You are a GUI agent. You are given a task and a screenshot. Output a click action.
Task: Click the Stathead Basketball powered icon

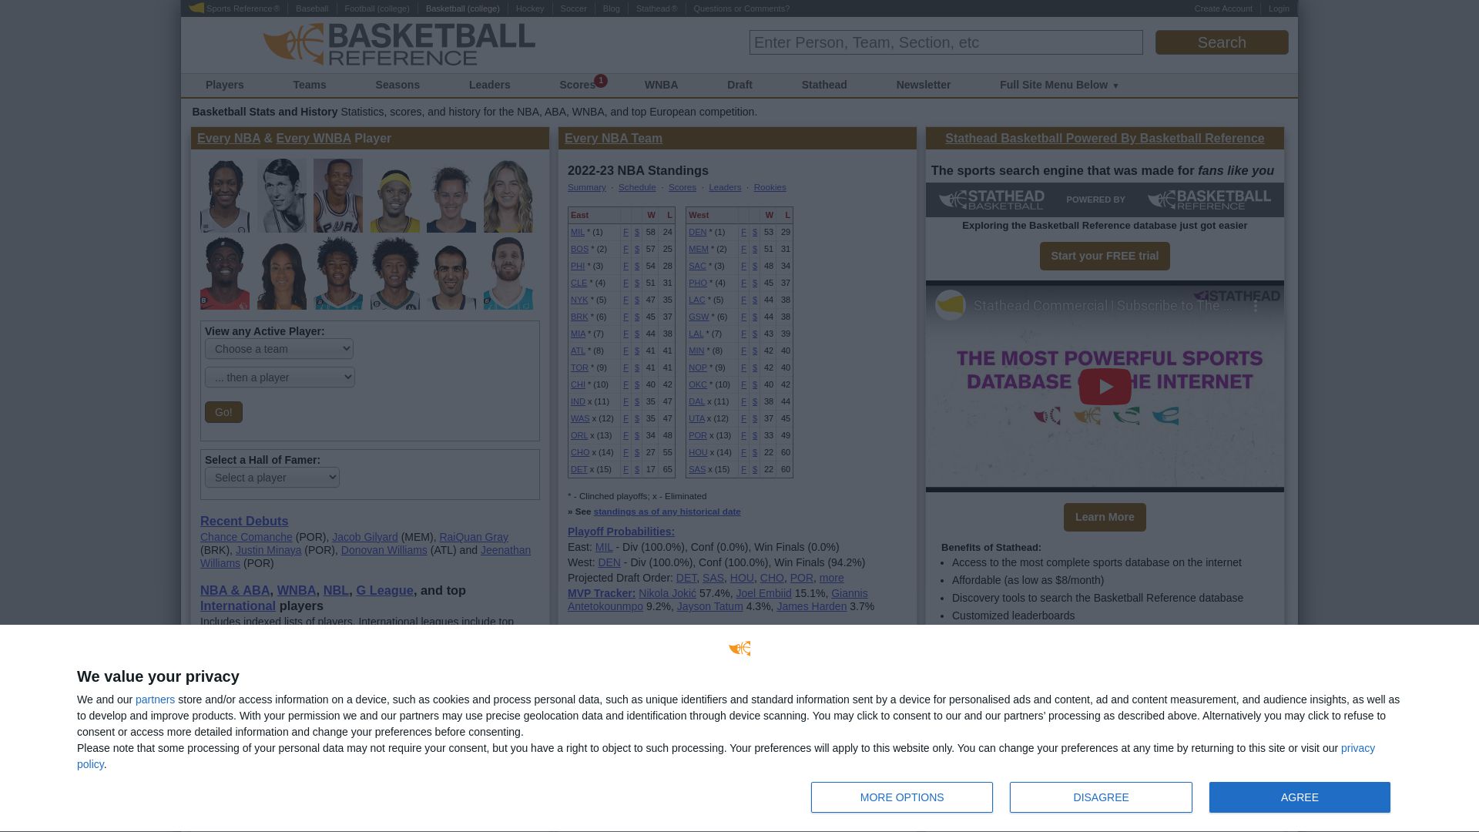tap(1104, 200)
